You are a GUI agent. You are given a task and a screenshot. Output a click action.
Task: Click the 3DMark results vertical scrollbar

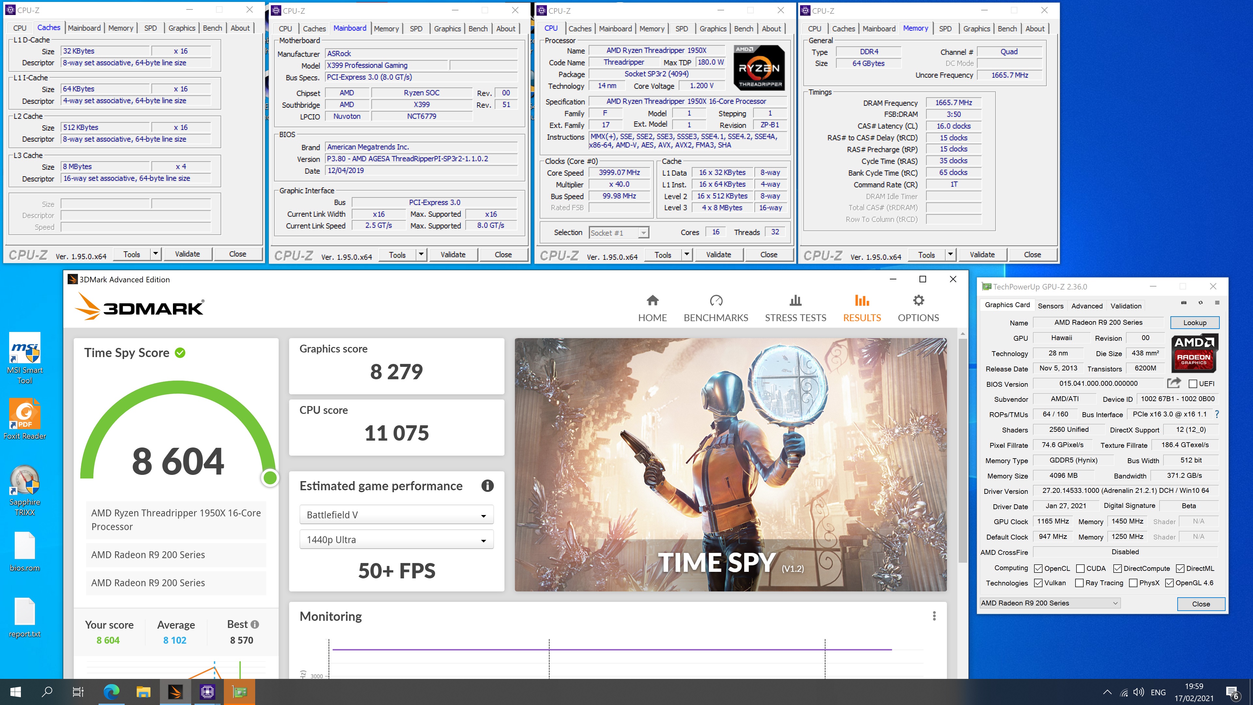point(962,450)
